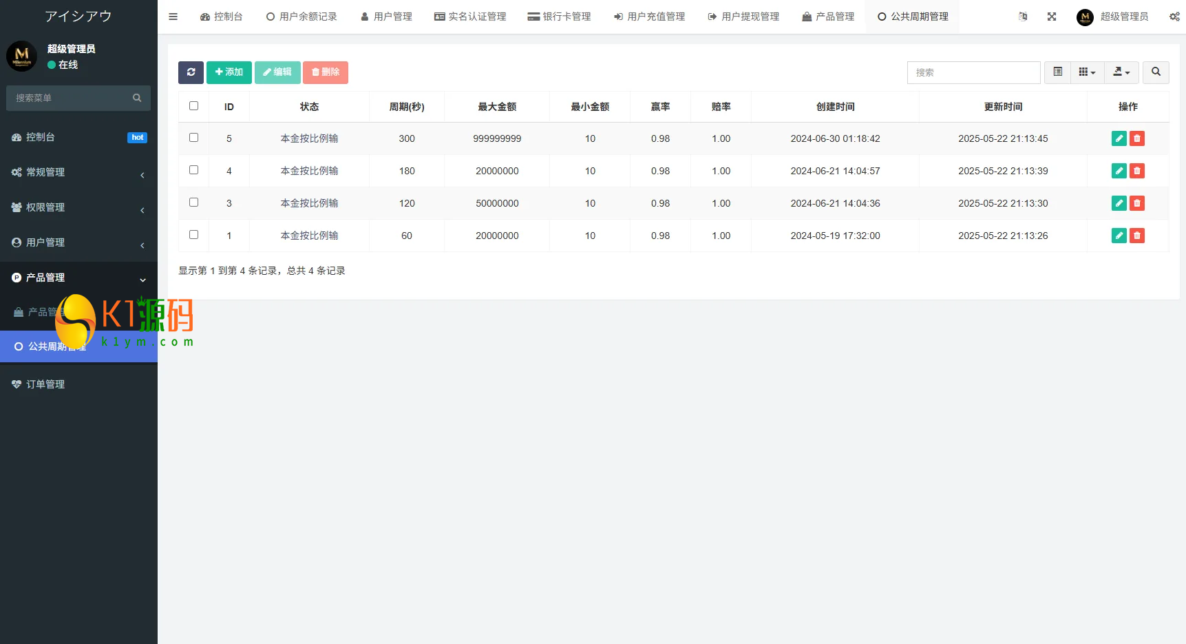Sort by ID column header
1186x644 pixels.
click(229, 107)
